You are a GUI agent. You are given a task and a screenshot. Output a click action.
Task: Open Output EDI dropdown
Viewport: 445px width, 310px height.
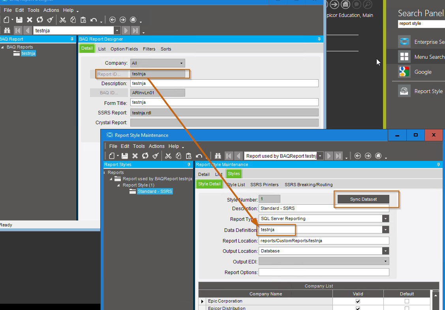385,261
